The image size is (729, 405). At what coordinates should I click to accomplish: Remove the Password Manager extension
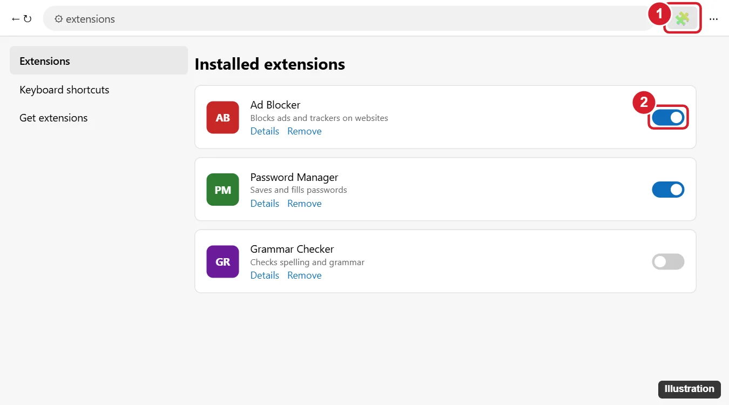pos(304,204)
